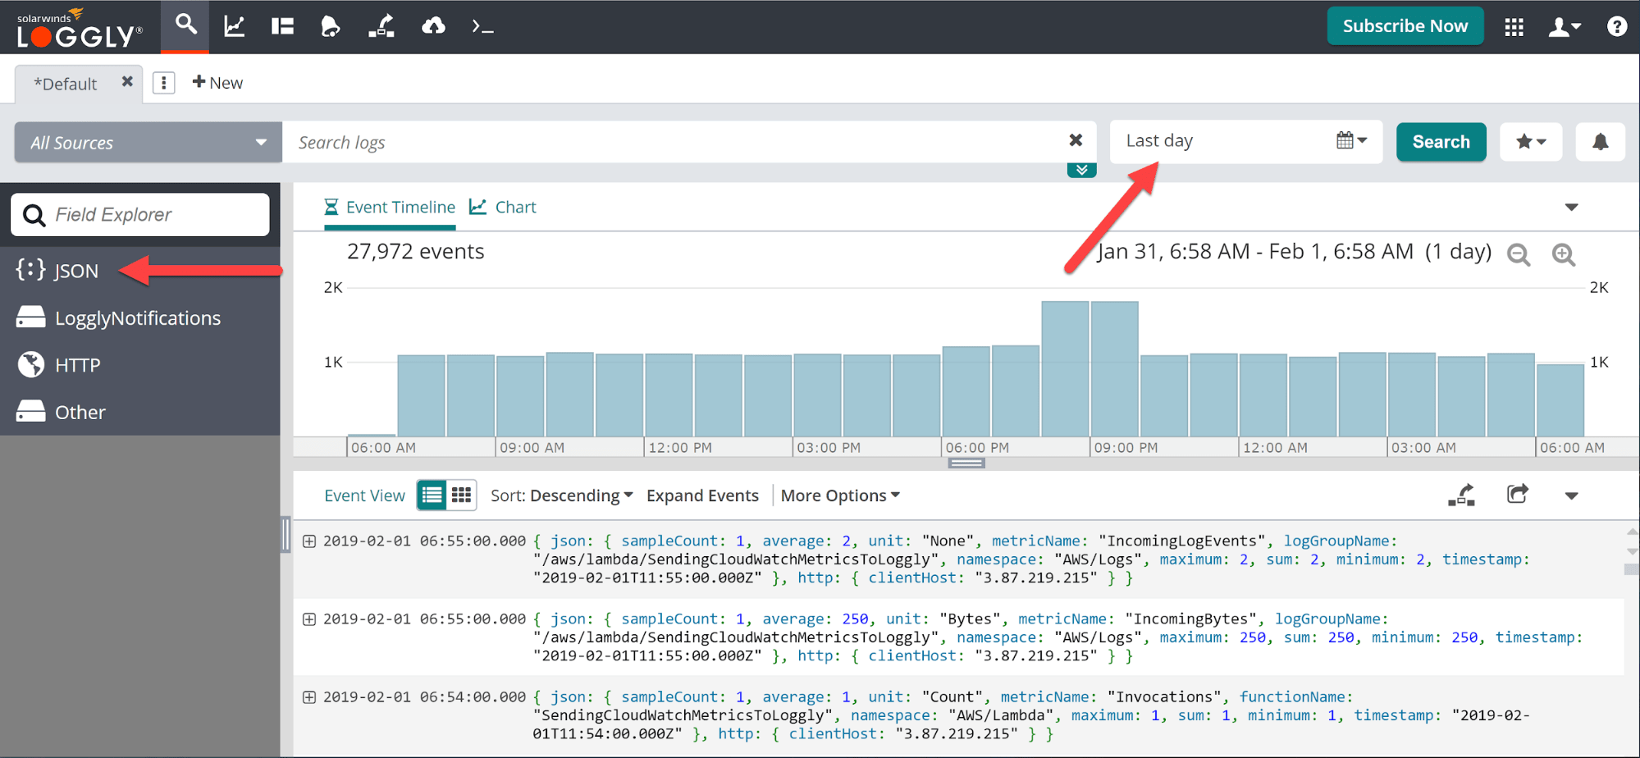This screenshot has height=758, width=1640.
Task: Open the Source Setup cloud icon
Action: pyautogui.click(x=433, y=26)
